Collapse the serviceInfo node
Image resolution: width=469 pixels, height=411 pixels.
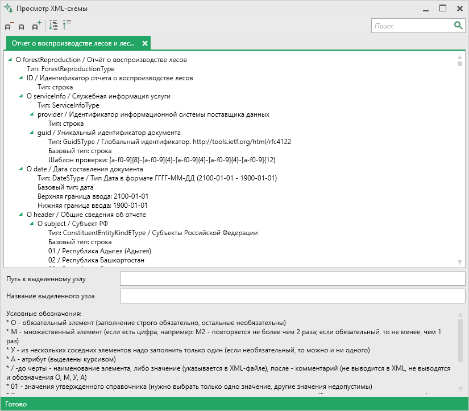[20, 96]
